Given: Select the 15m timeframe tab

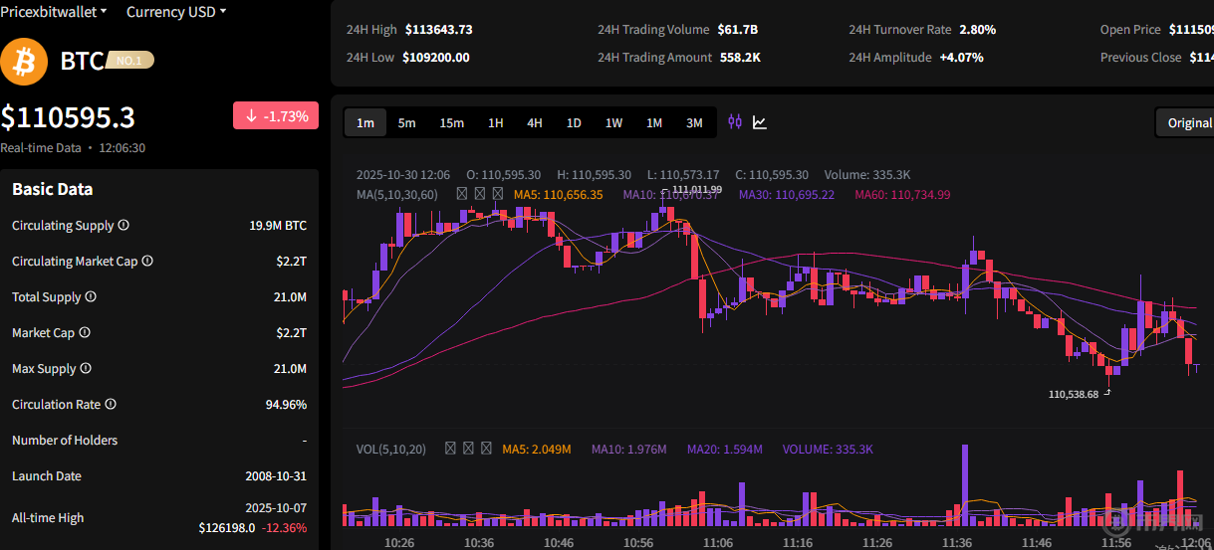Looking at the screenshot, I should coord(451,123).
